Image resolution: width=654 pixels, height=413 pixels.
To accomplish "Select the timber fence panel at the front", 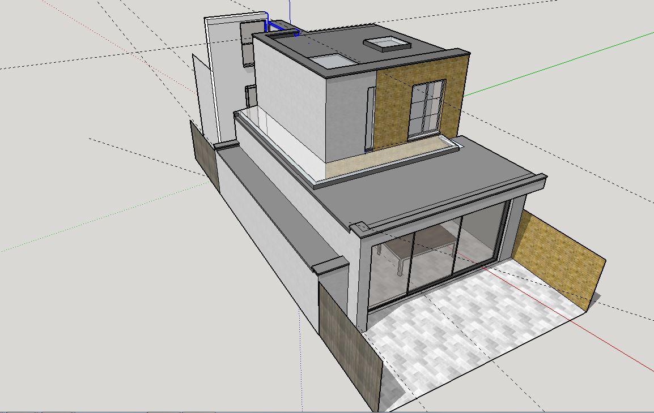I will (x=349, y=345).
